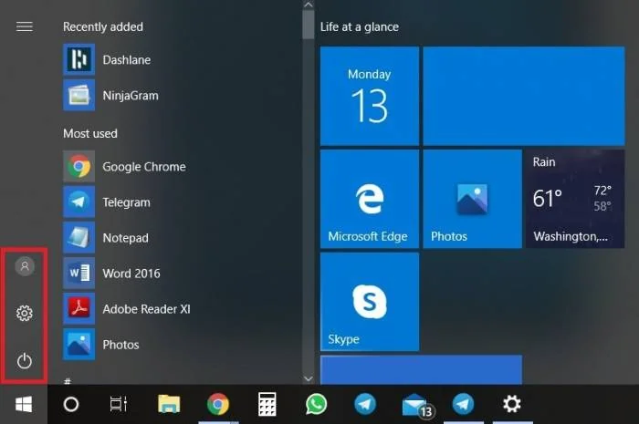
Task: Launch the Skype tile
Action: [369, 302]
